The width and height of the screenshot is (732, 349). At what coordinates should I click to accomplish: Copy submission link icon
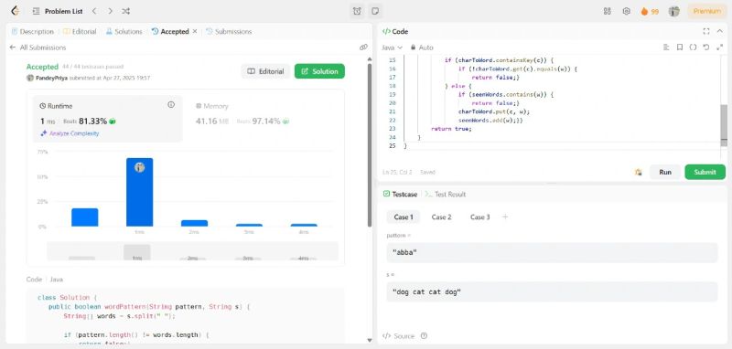tap(363, 48)
